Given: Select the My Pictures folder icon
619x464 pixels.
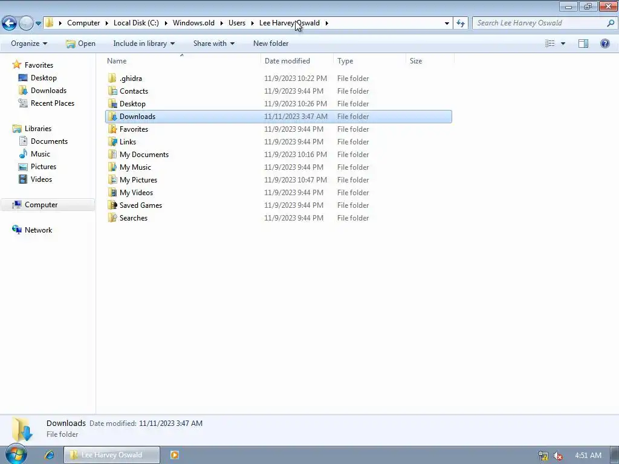Looking at the screenshot, I should tap(112, 179).
